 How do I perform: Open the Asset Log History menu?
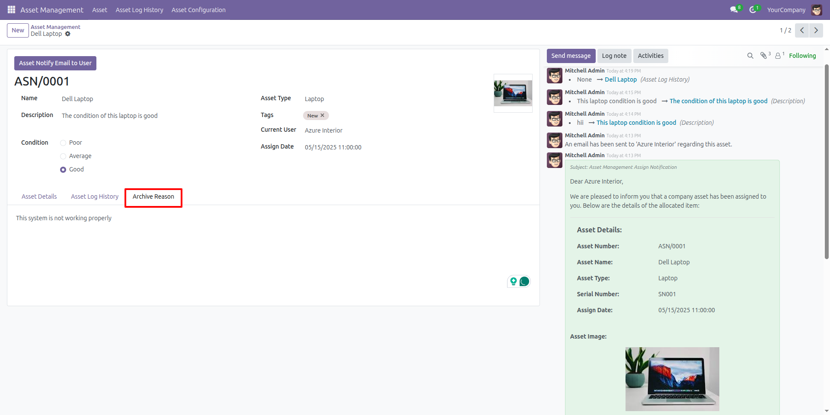pos(139,10)
